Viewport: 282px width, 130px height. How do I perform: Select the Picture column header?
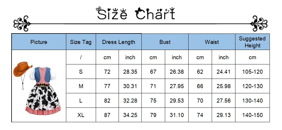[x=39, y=42]
